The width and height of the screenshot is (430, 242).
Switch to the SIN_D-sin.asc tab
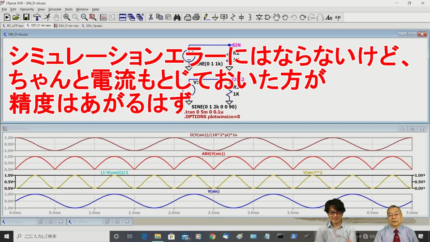39,26
